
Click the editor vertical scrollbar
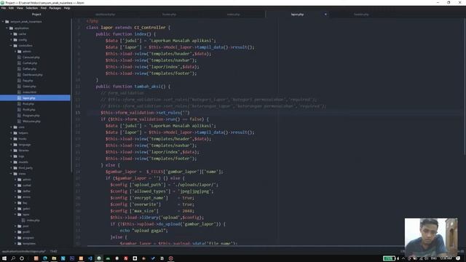[465, 86]
